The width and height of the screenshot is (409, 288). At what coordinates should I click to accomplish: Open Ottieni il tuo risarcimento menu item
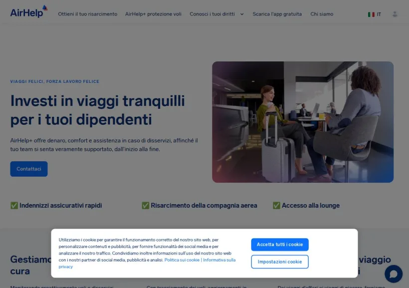pyautogui.click(x=88, y=14)
